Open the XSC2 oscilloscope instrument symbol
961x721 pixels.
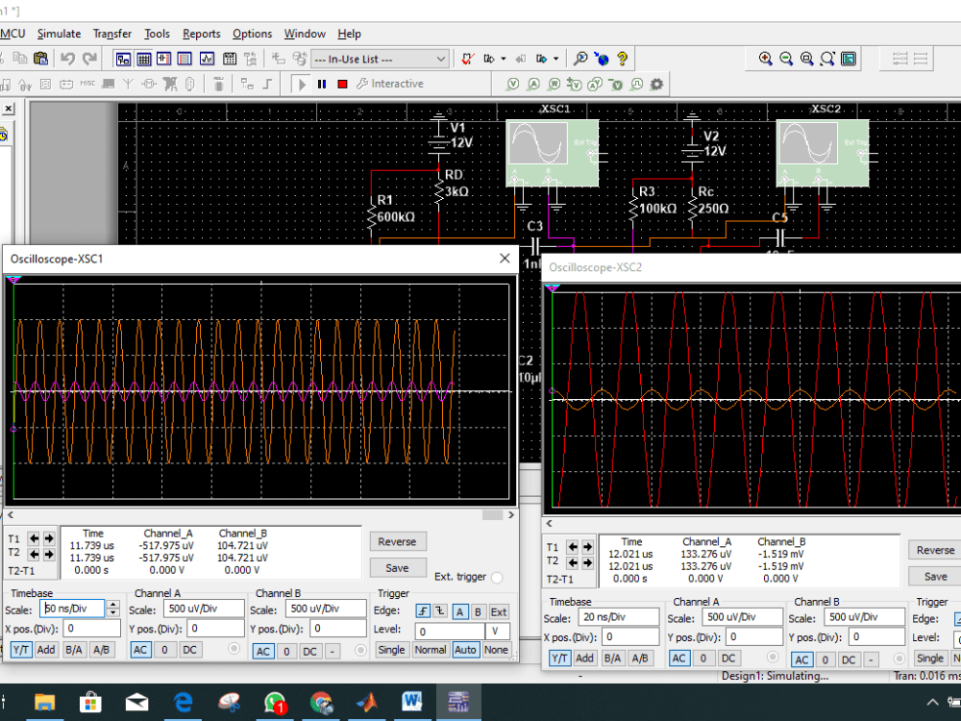823,153
